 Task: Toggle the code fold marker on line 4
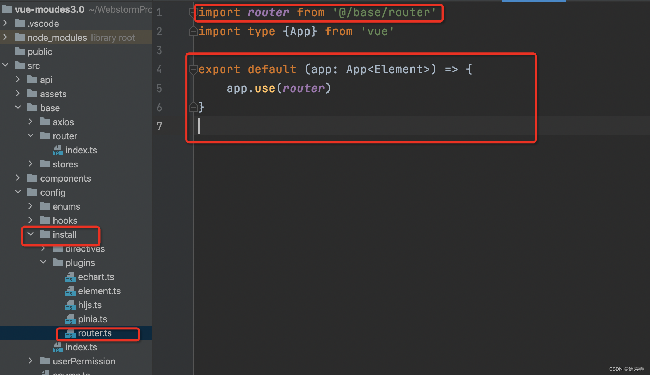coord(193,70)
